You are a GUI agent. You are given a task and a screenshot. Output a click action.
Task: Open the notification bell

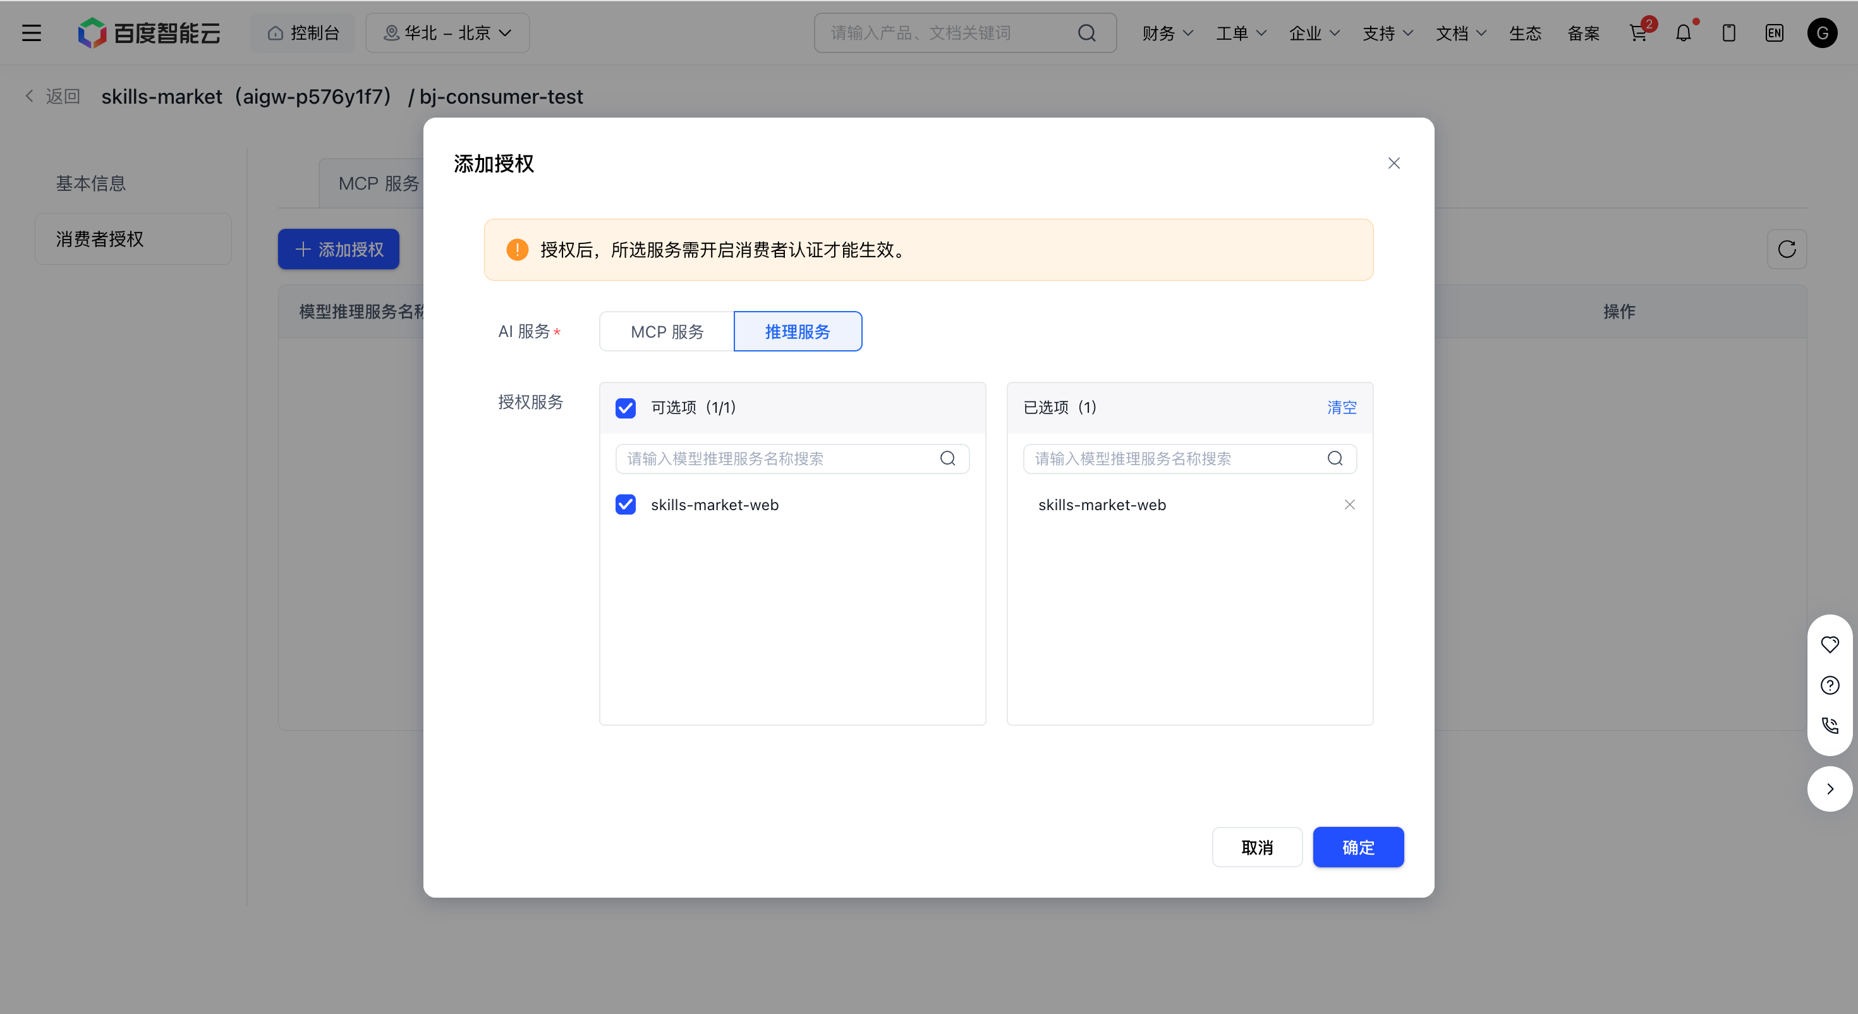pyautogui.click(x=1684, y=34)
